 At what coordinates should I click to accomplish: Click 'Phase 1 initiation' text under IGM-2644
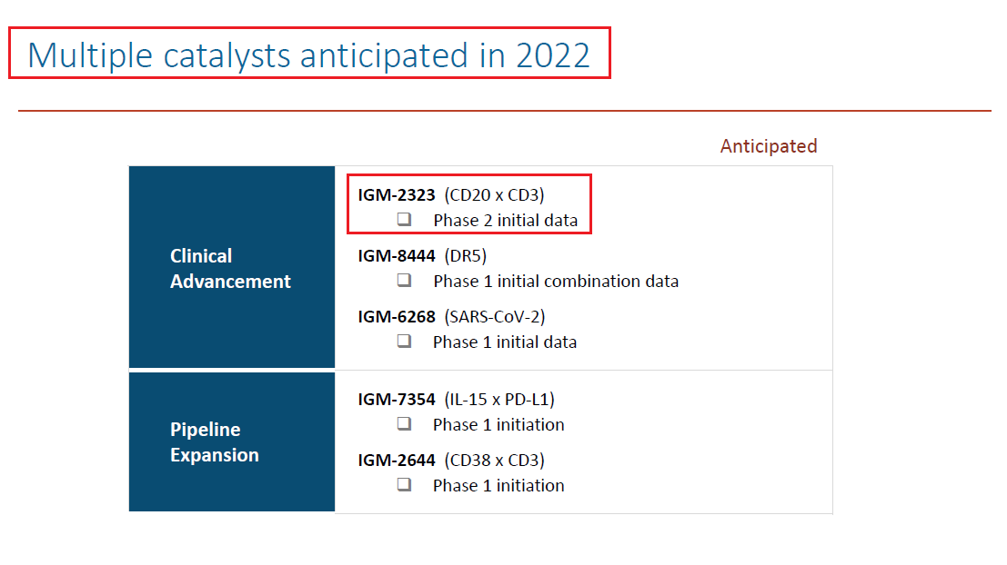[x=498, y=485]
